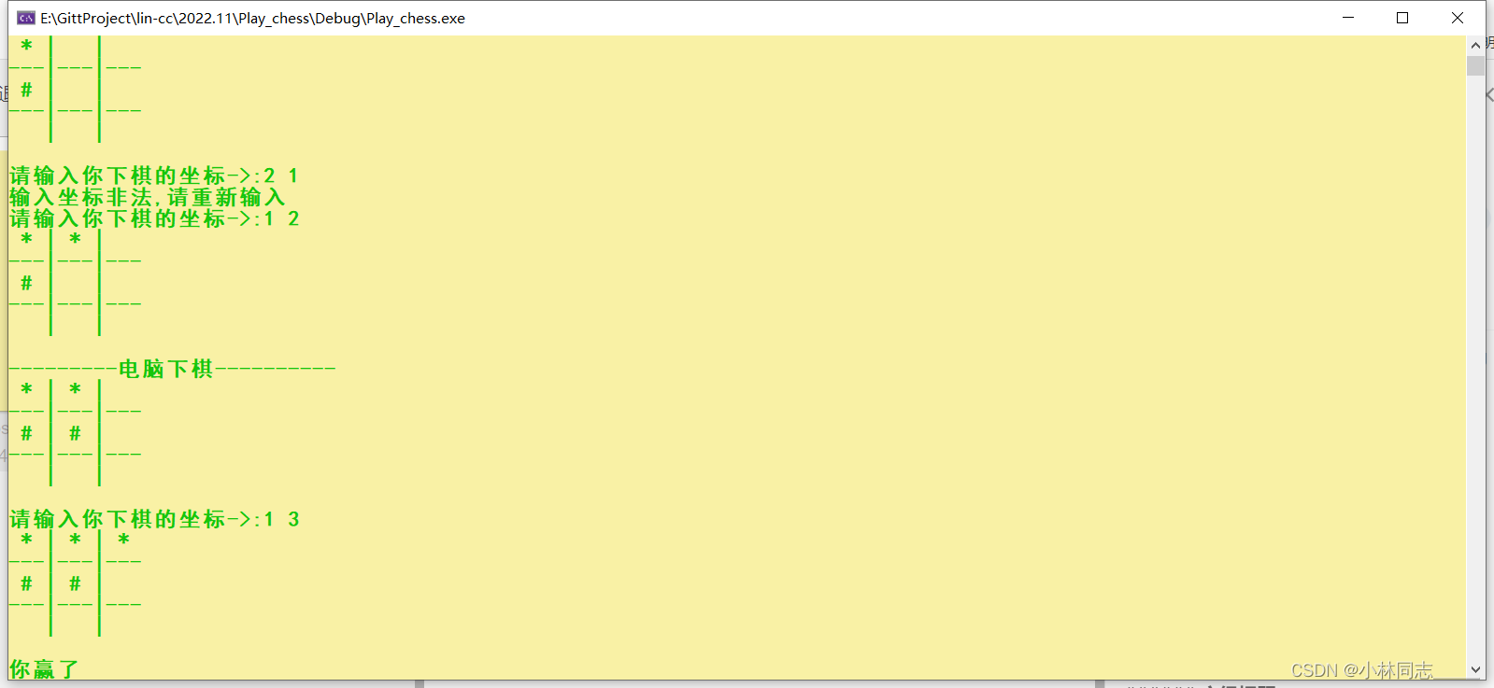
Task: Click the console scrollbar up arrow
Action: click(1475, 45)
